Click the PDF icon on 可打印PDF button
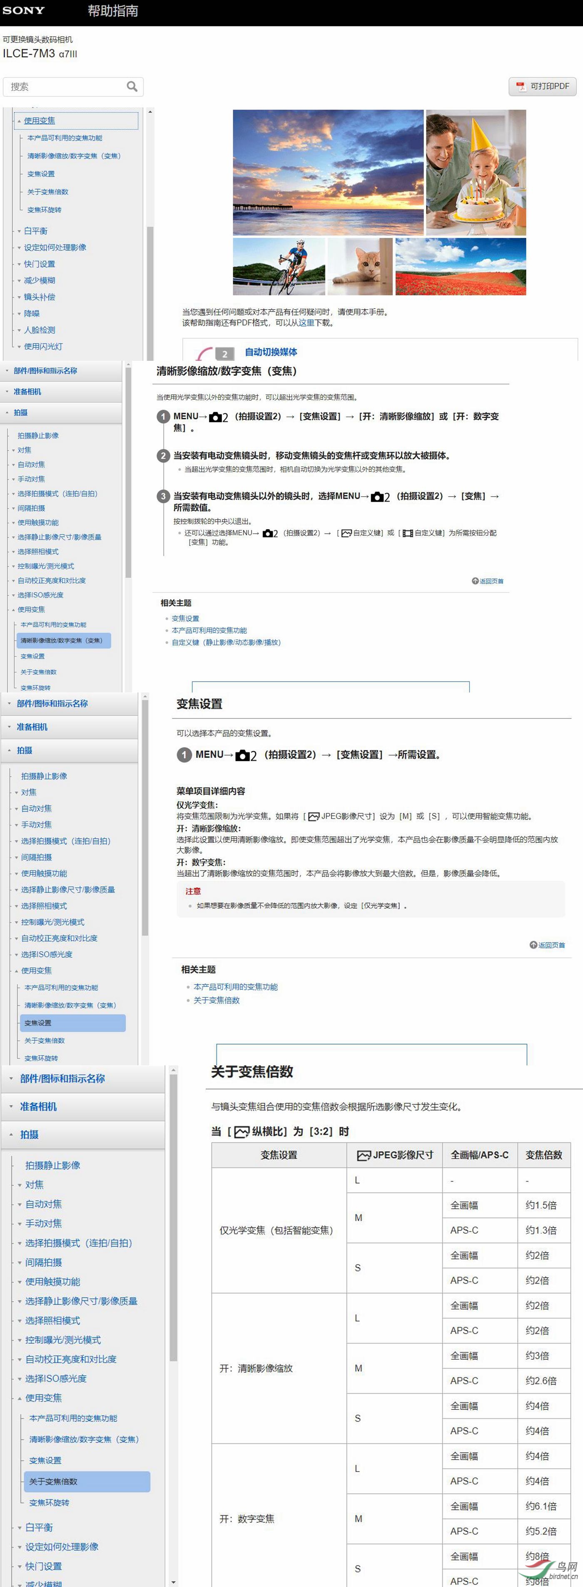The height and width of the screenshot is (1587, 583). pyautogui.click(x=521, y=86)
